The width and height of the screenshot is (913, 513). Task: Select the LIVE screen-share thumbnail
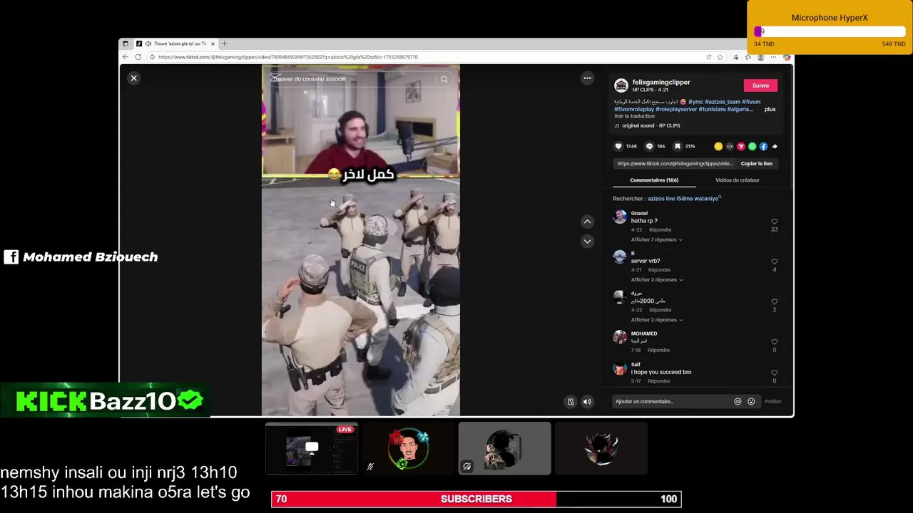pyautogui.click(x=312, y=448)
